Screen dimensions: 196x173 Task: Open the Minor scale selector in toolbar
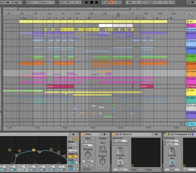click(x=47, y=2)
